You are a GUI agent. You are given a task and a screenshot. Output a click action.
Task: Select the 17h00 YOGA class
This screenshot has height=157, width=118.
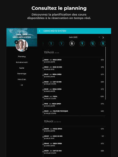pyautogui.click(x=74, y=98)
